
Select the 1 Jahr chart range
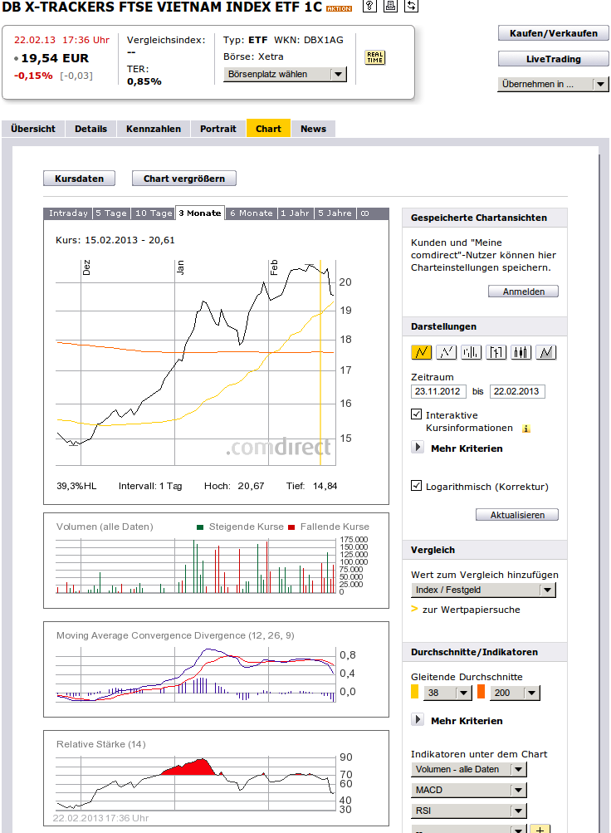pos(296,213)
